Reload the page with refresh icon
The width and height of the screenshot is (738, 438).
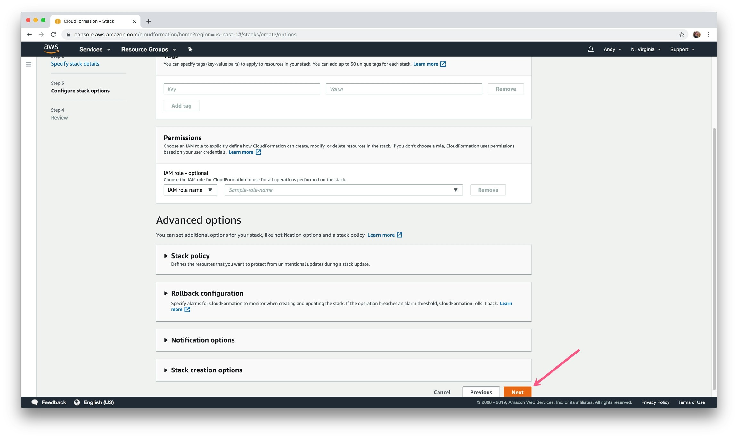(x=53, y=34)
